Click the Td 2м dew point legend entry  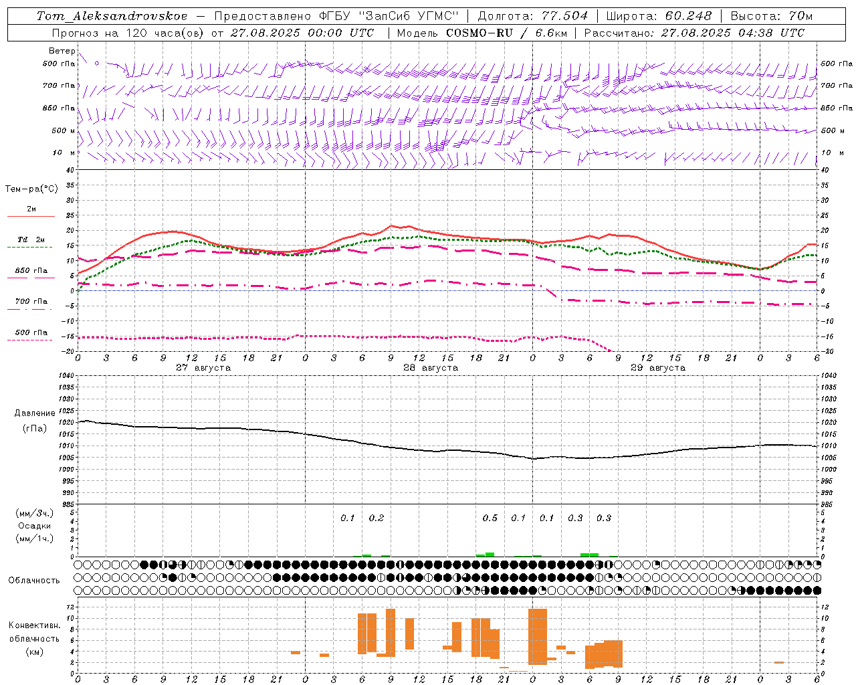point(31,240)
